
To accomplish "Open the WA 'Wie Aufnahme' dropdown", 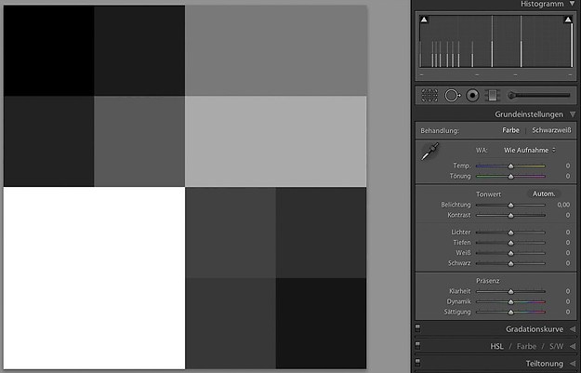I will [x=529, y=149].
